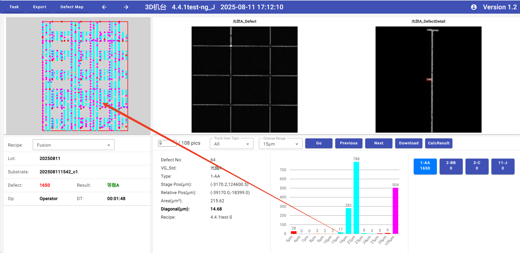This screenshot has height=253, width=520.
Task: Download the current defect image
Action: click(x=409, y=143)
